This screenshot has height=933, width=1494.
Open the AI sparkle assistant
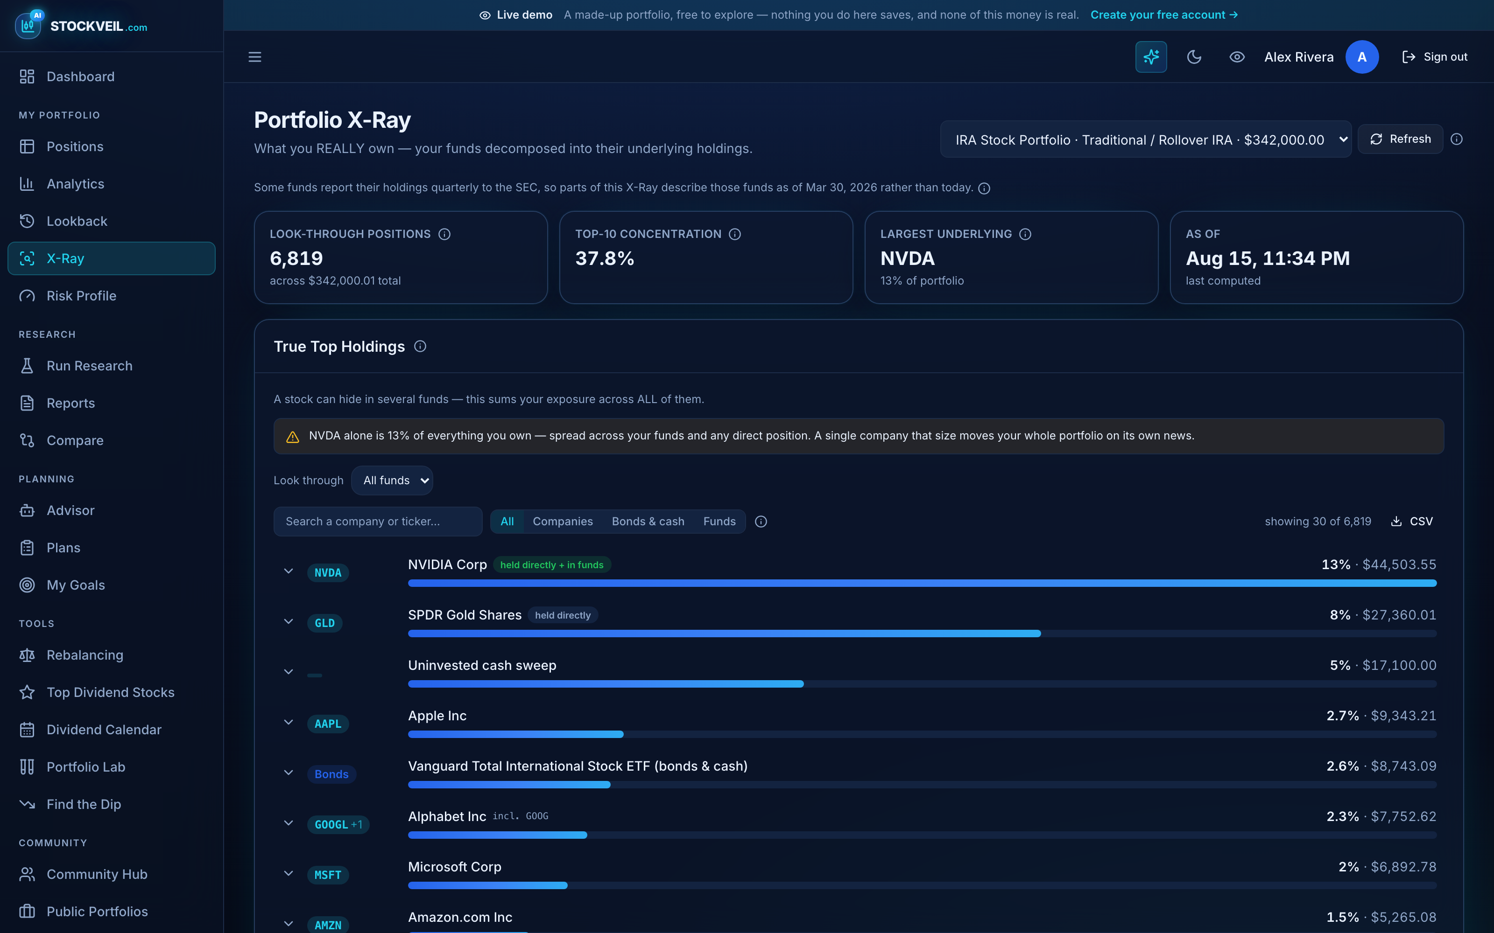point(1151,57)
